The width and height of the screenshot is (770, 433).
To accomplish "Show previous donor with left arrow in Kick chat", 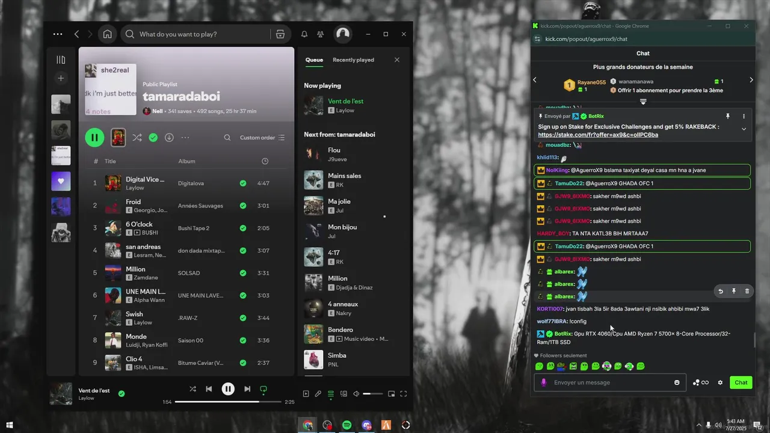I will click(x=535, y=80).
